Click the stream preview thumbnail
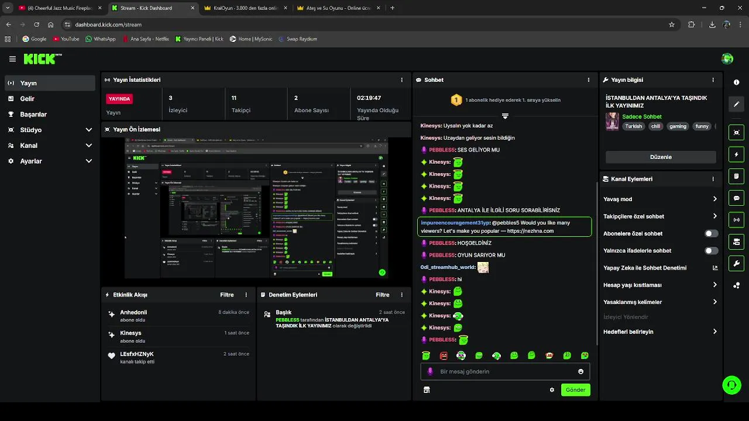749x421 pixels. pyautogui.click(x=256, y=208)
